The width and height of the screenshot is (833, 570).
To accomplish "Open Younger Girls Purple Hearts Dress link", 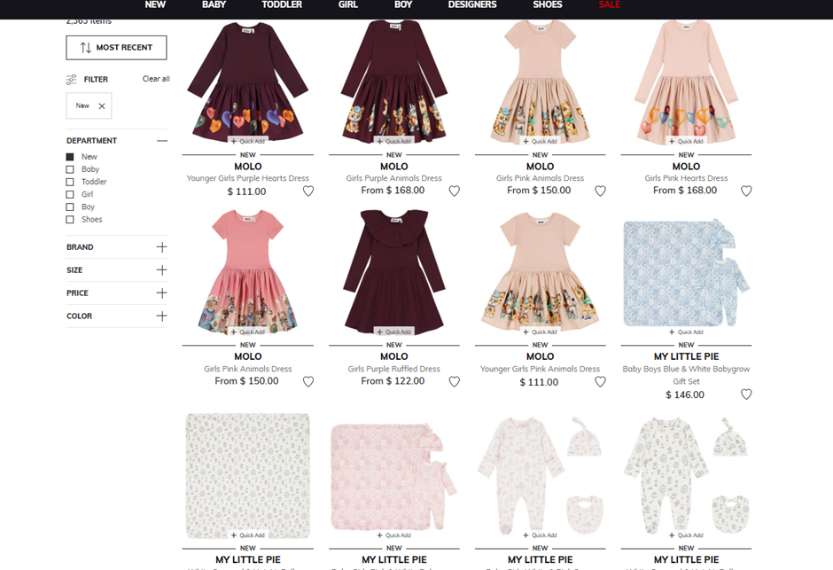I will 247,178.
